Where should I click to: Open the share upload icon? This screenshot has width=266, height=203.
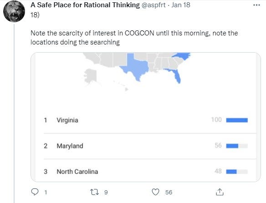tap(220, 192)
